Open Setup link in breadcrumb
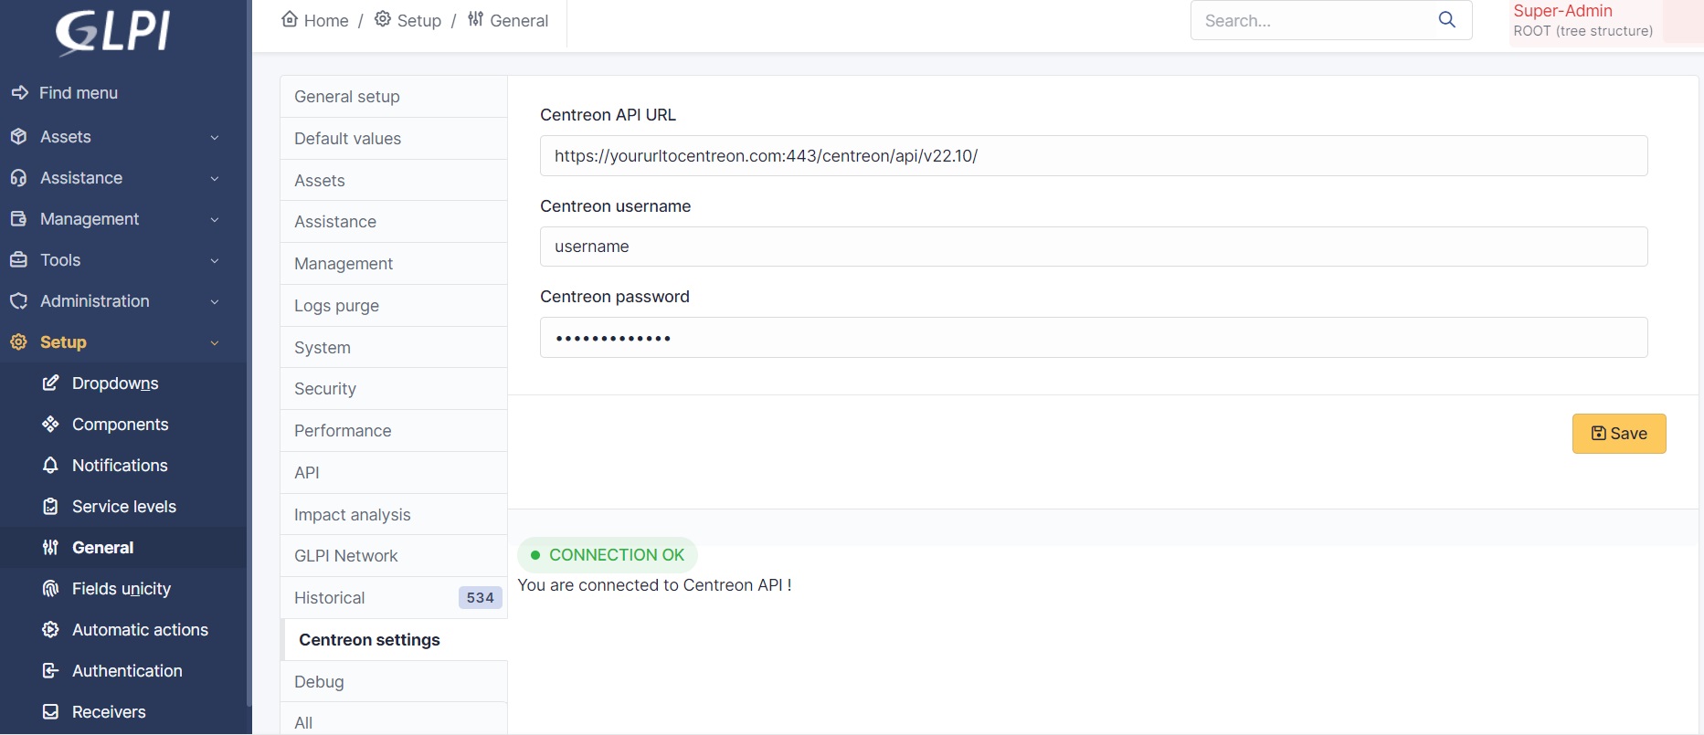The height and width of the screenshot is (735, 1704). [x=418, y=21]
